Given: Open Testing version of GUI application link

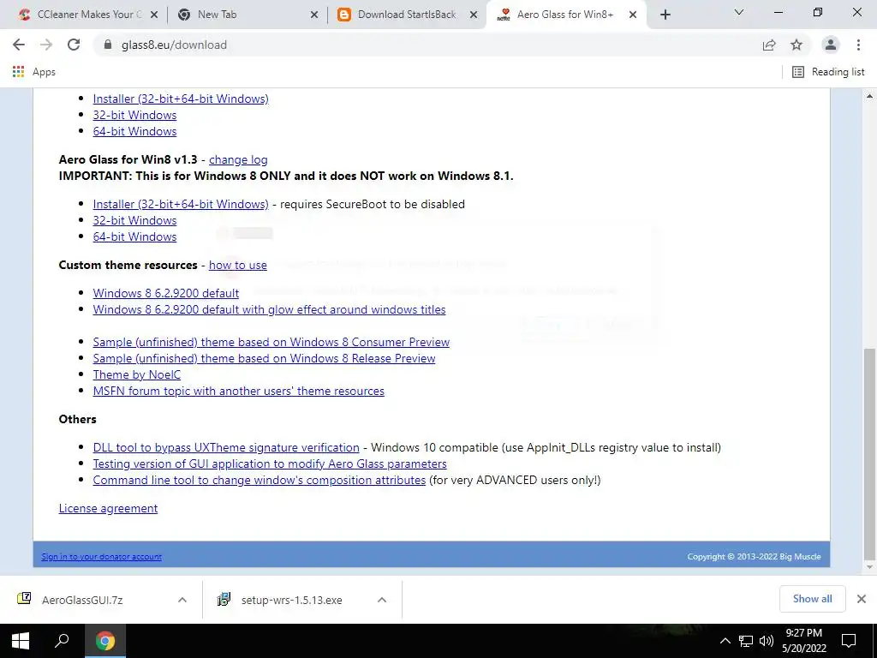Looking at the screenshot, I should [270, 464].
